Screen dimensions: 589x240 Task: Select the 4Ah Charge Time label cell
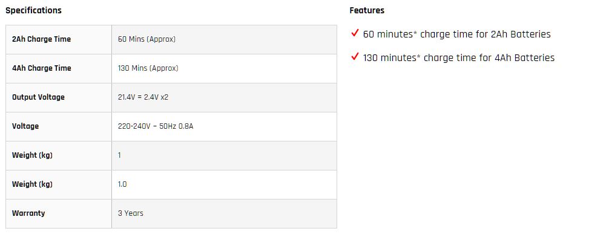(59, 69)
